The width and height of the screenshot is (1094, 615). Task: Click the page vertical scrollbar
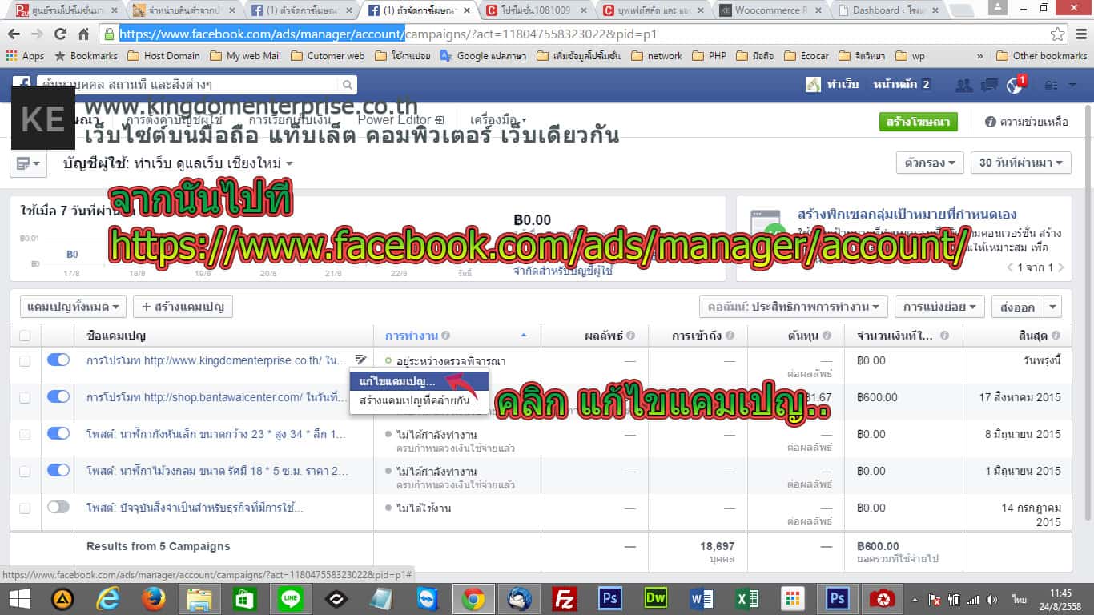[x=1088, y=320]
